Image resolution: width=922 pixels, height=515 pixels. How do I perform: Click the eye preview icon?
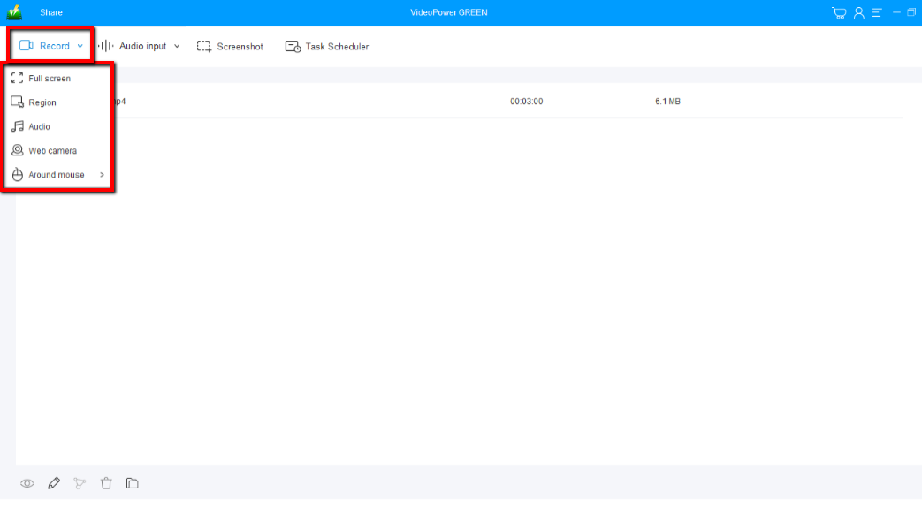coord(27,483)
